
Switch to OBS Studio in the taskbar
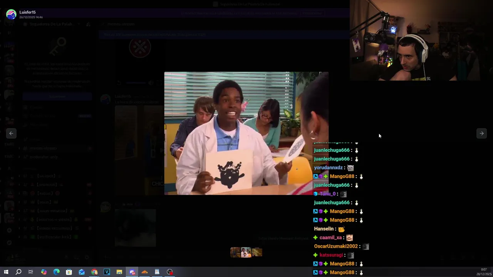(x=170, y=272)
